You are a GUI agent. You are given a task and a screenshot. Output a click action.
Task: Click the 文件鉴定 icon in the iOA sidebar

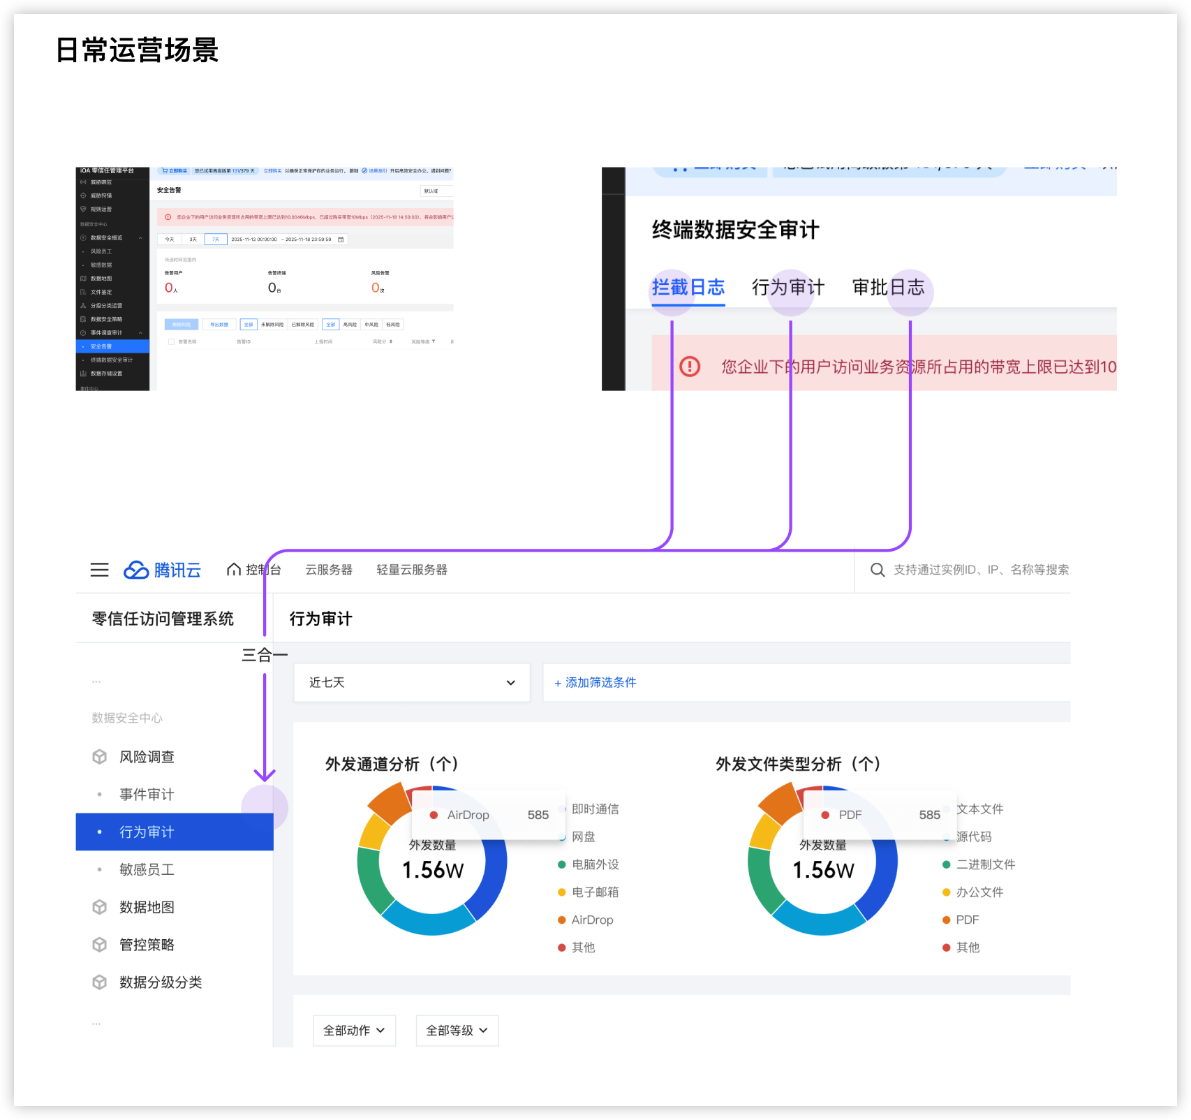click(x=84, y=292)
